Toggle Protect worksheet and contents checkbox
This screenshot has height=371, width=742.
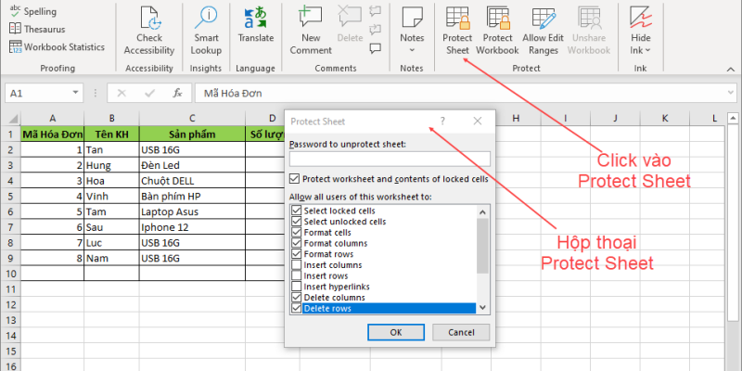click(x=295, y=179)
